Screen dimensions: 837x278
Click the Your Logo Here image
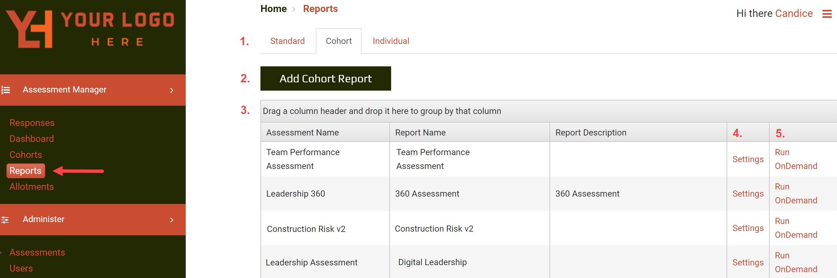coord(91,29)
